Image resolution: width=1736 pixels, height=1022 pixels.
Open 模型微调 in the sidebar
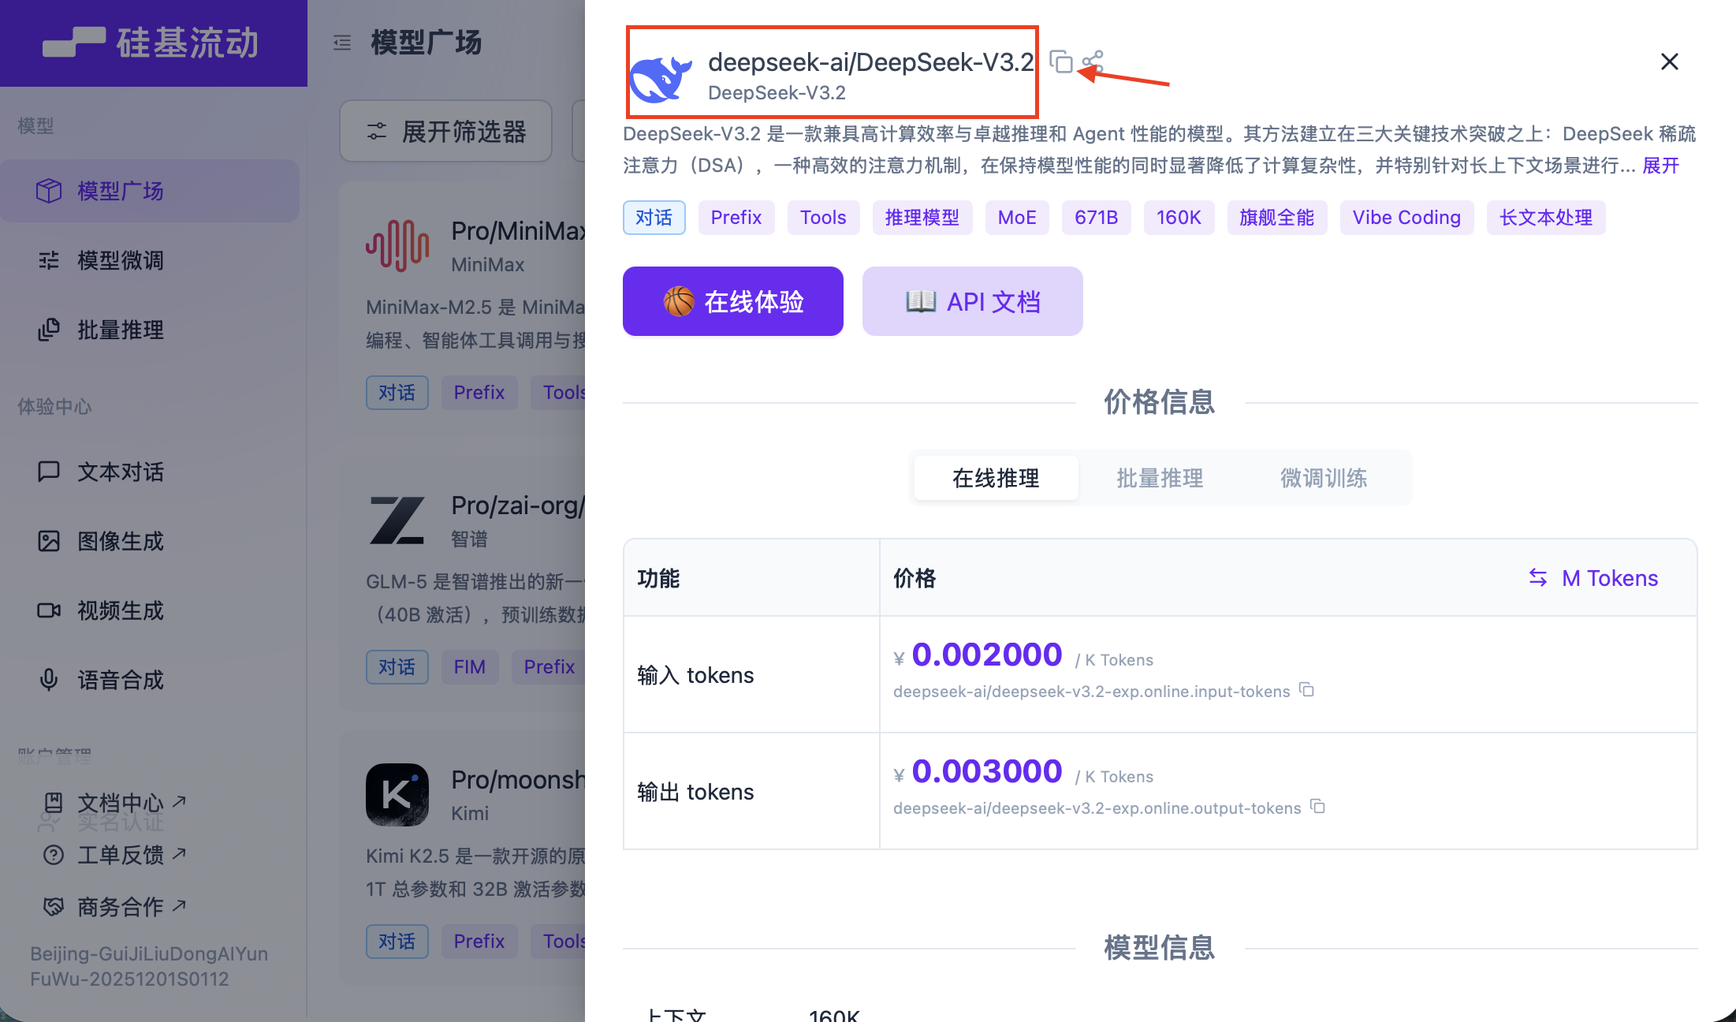pos(150,260)
